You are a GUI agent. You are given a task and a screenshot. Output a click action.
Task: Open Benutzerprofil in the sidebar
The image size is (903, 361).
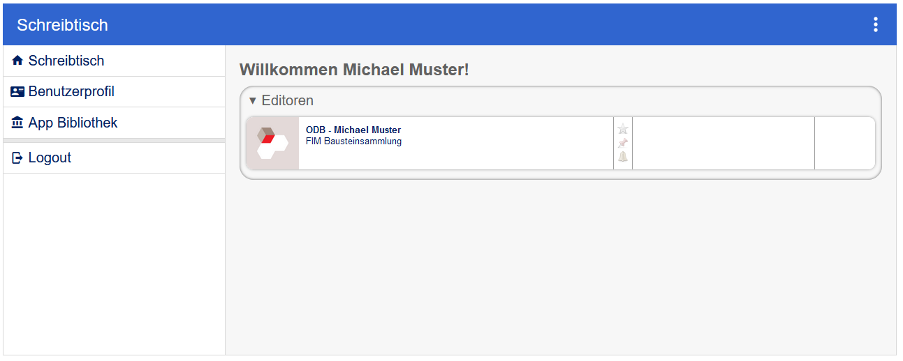tap(71, 92)
